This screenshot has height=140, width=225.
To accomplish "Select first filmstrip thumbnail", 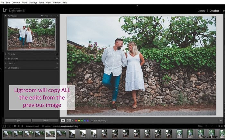I will 8,134.
